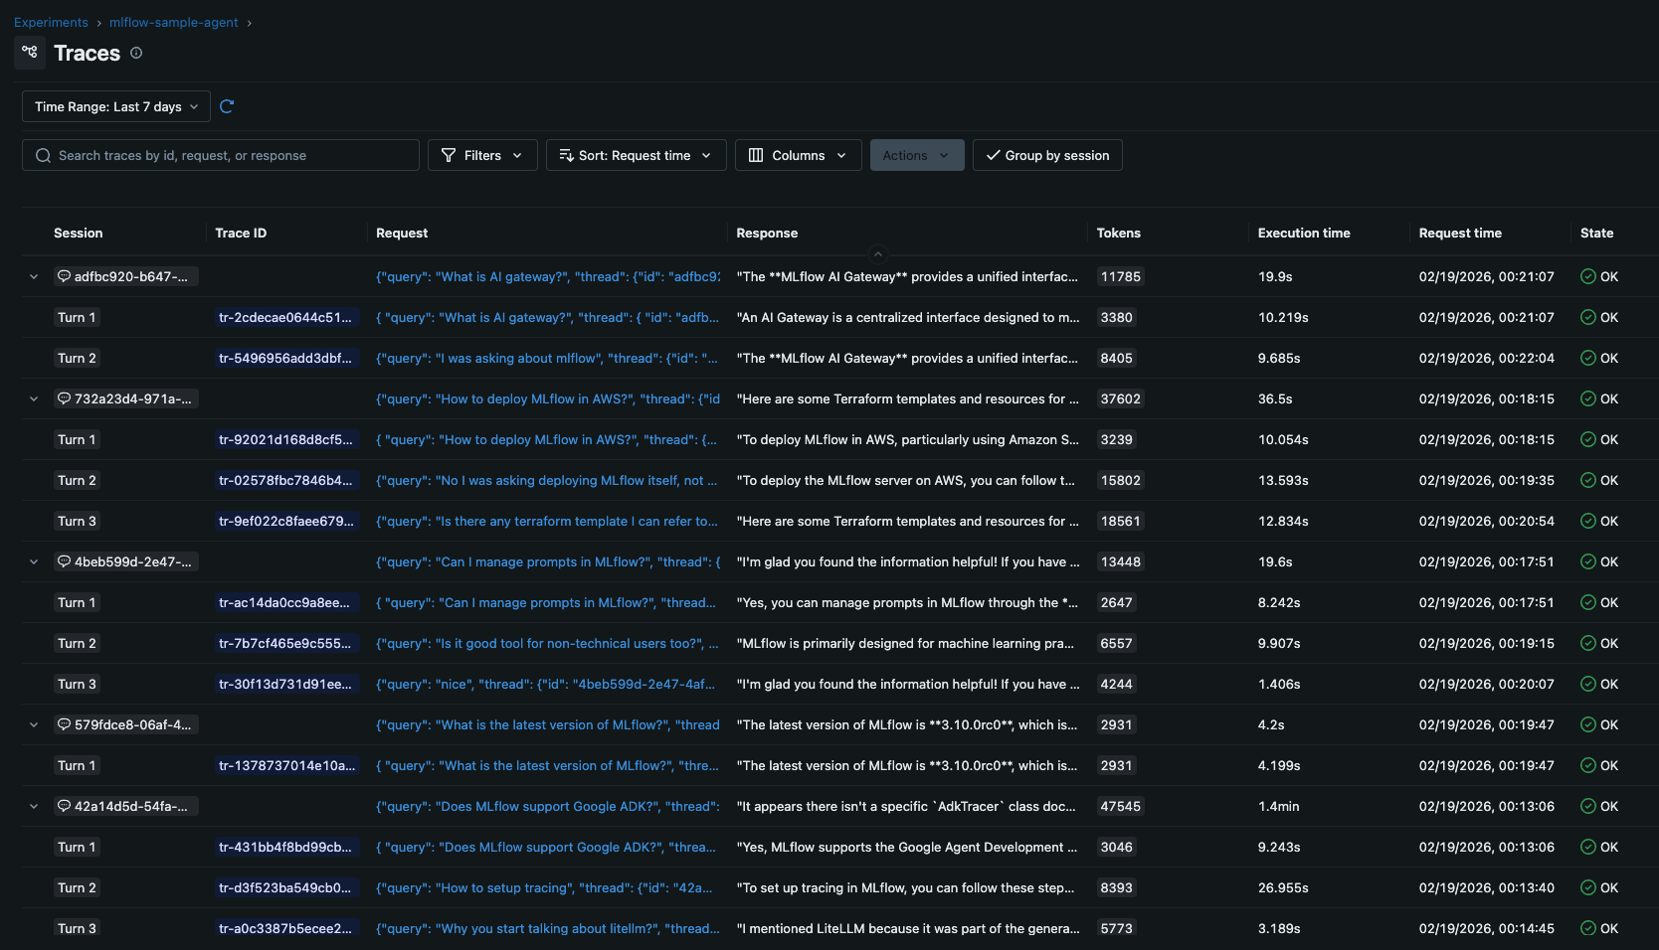Open the info tooltip icon next to Traces

136,53
